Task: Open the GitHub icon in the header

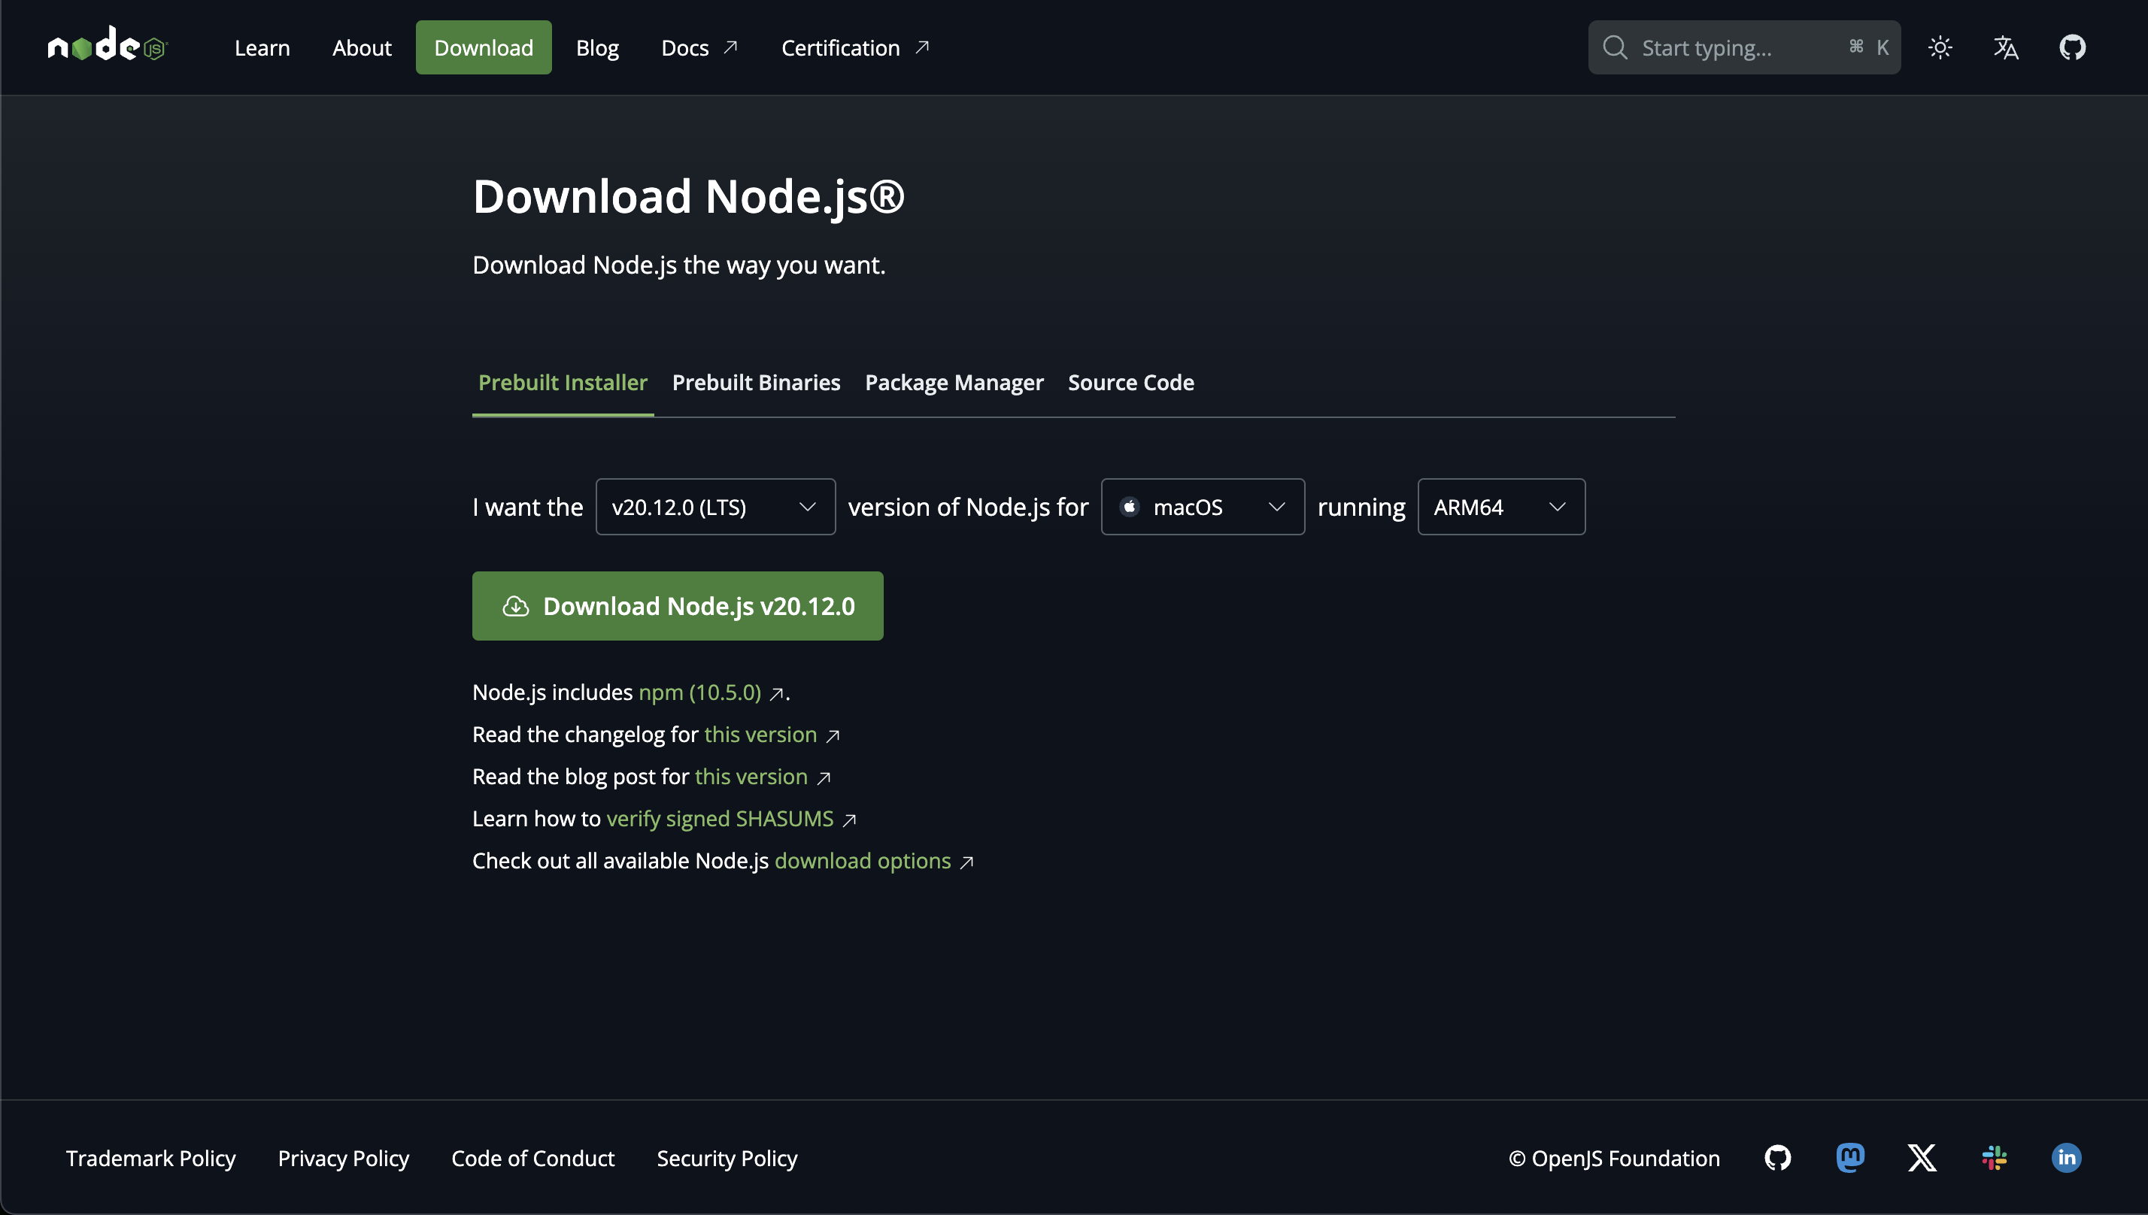Action: [2072, 47]
